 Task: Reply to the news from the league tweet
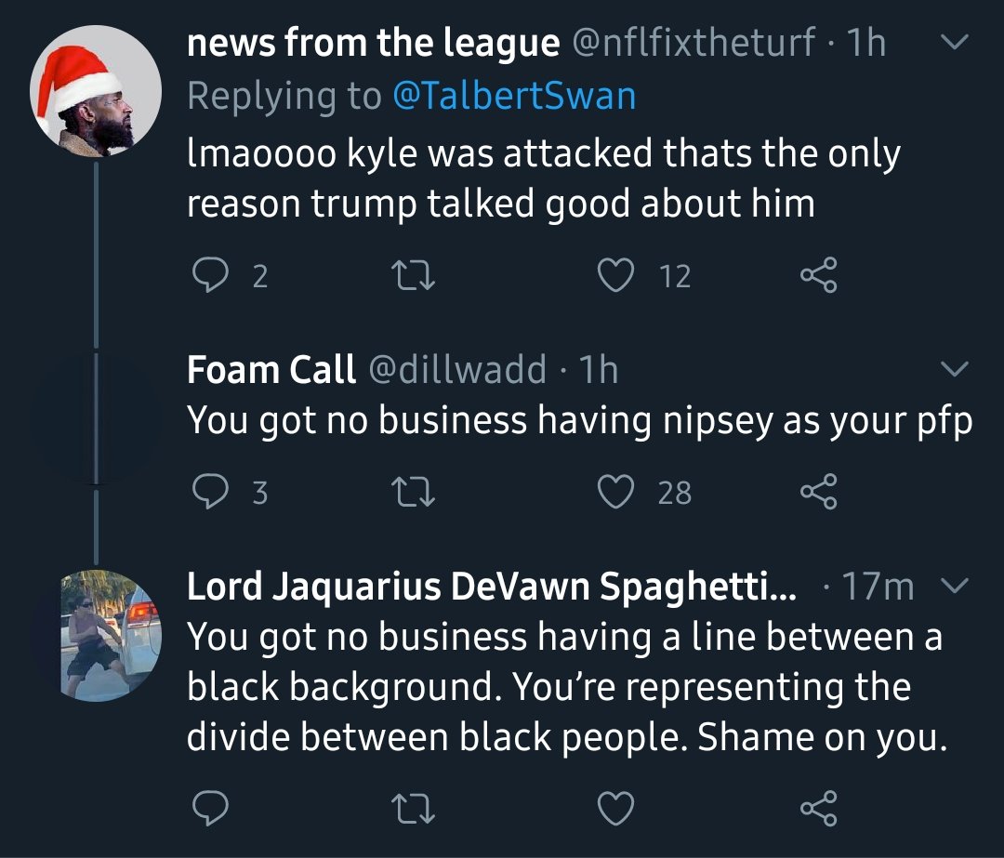(x=211, y=274)
